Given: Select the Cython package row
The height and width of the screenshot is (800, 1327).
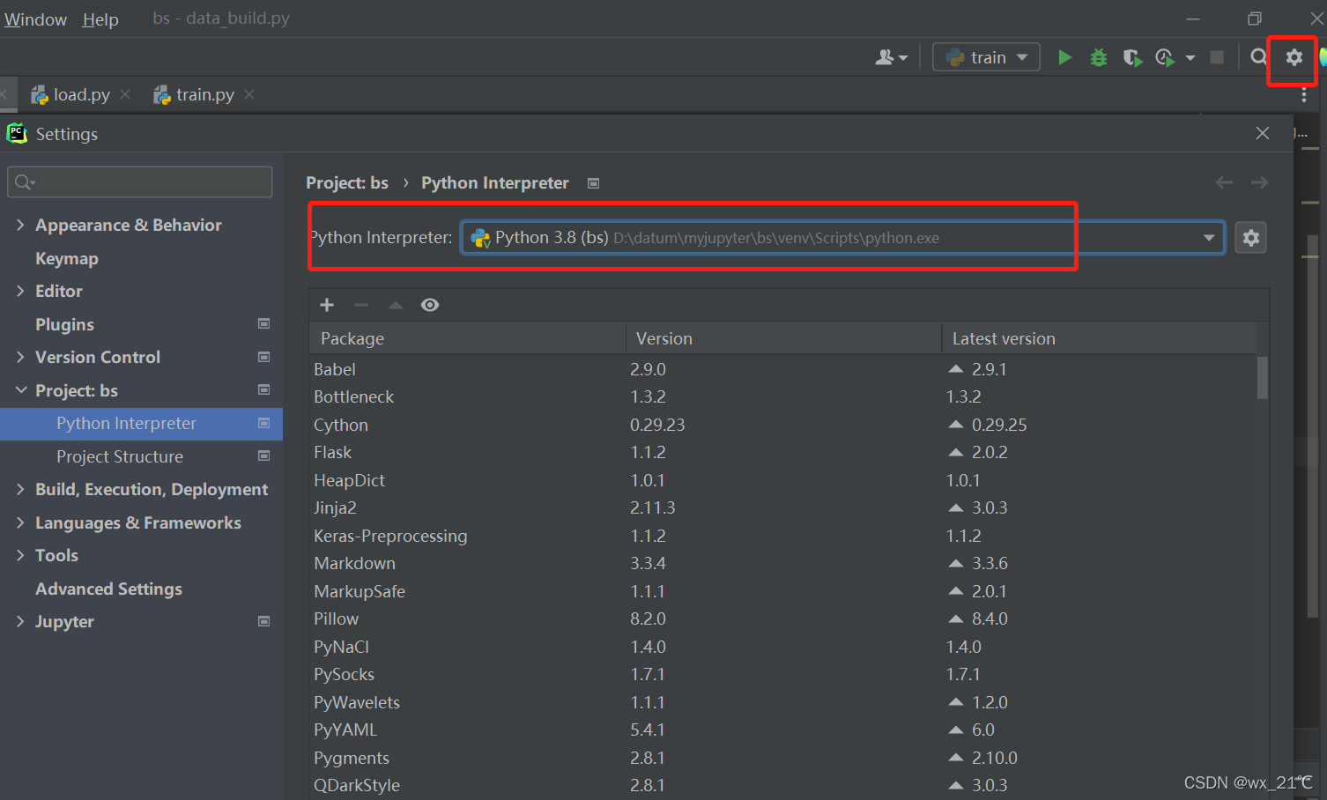Looking at the screenshot, I should tap(782, 425).
